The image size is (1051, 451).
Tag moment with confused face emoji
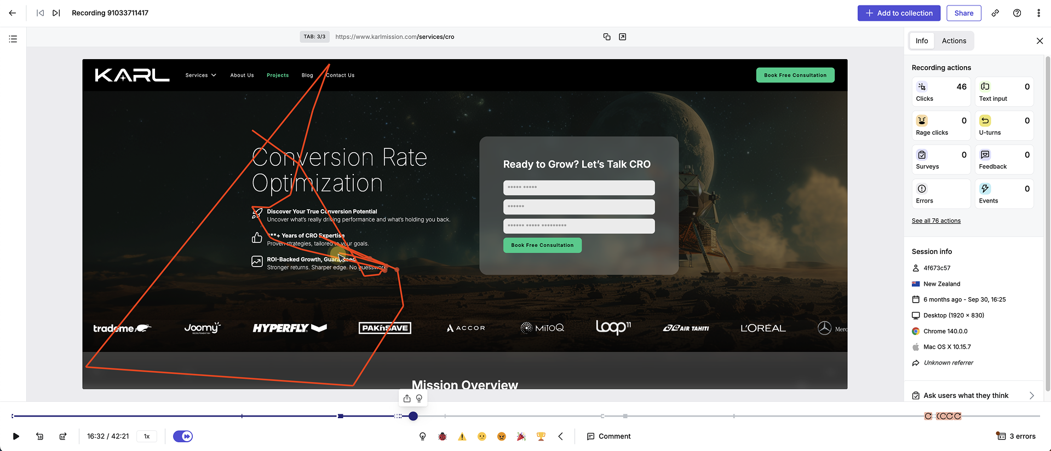point(482,436)
